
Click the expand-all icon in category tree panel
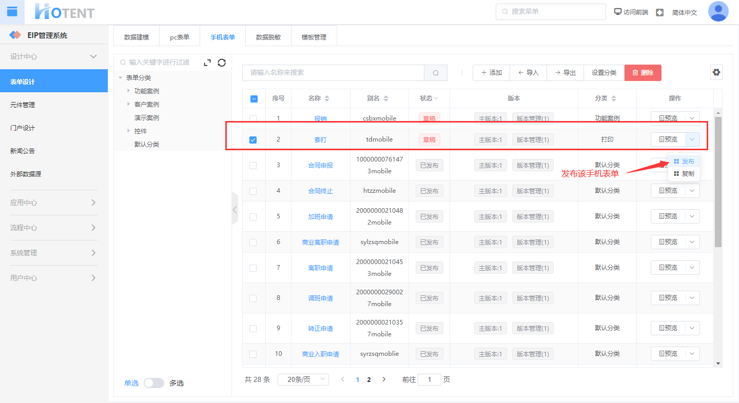[x=207, y=63]
